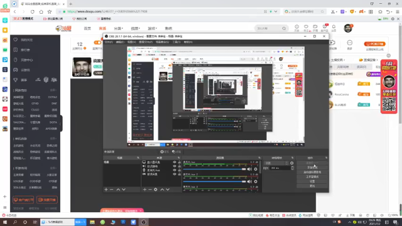Open the scene transition type dropdown
Viewport: 402px width, 226px height.
click(276, 163)
